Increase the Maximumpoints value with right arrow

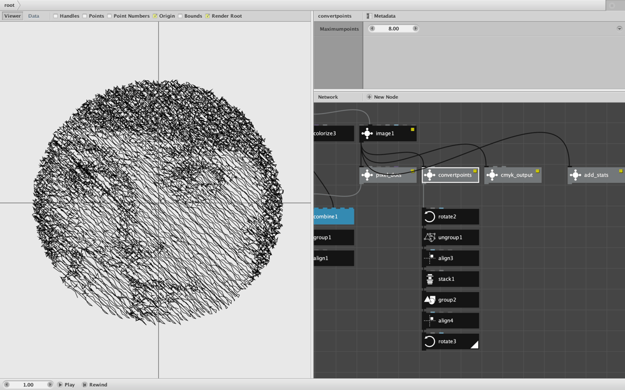pyautogui.click(x=416, y=29)
